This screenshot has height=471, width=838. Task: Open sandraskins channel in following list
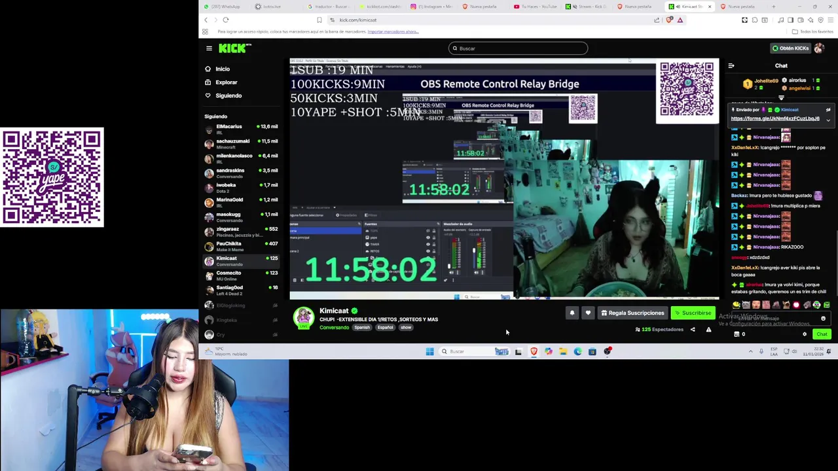click(x=241, y=173)
